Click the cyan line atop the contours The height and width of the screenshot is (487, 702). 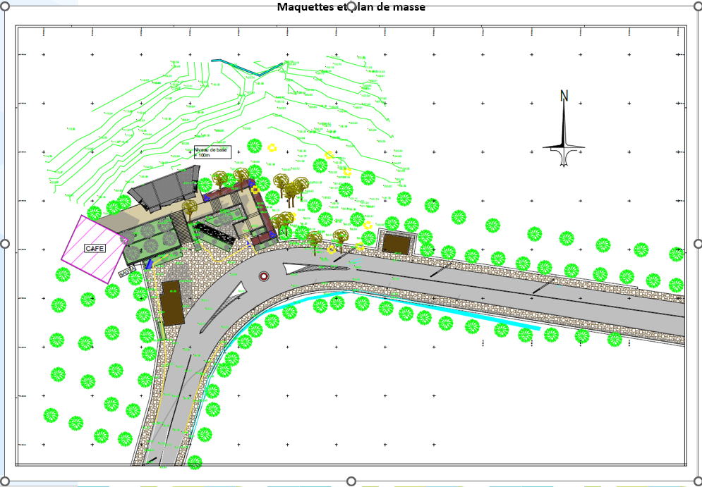[x=247, y=67]
